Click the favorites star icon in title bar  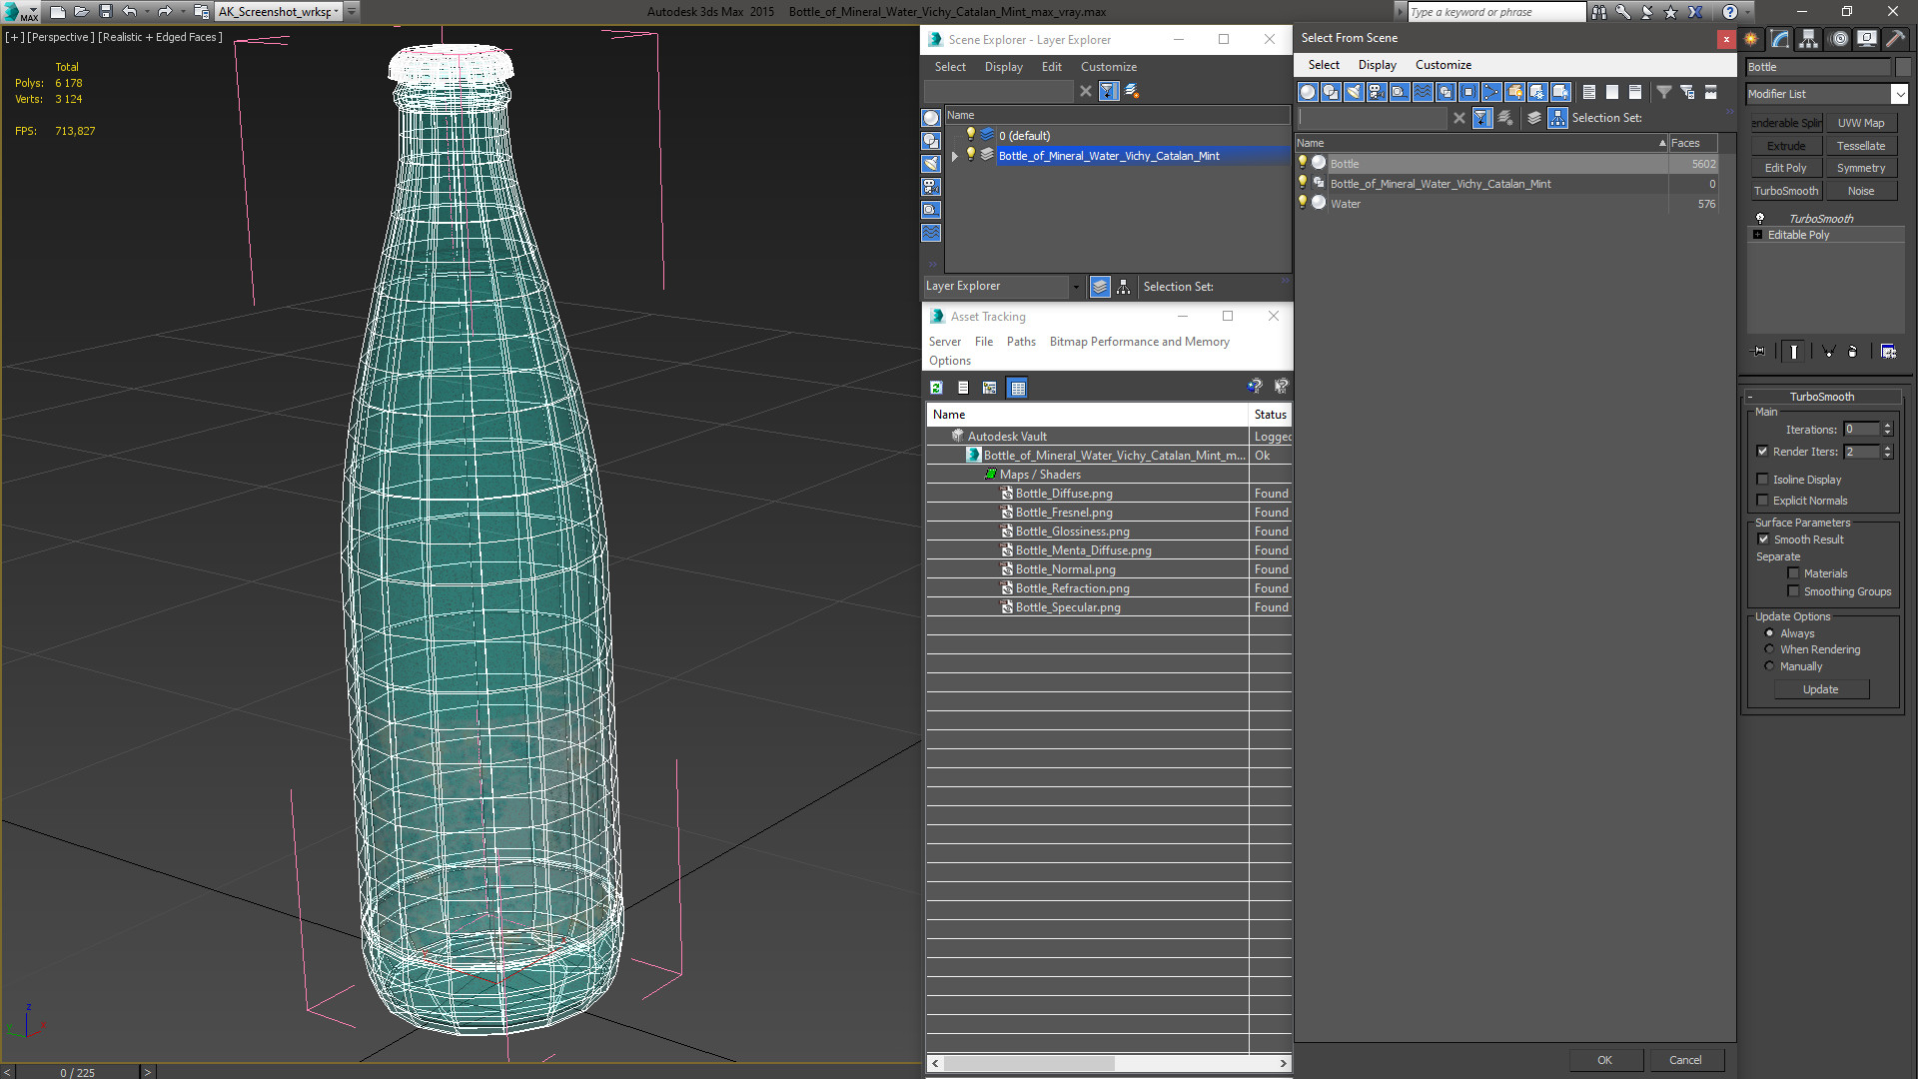[1670, 12]
